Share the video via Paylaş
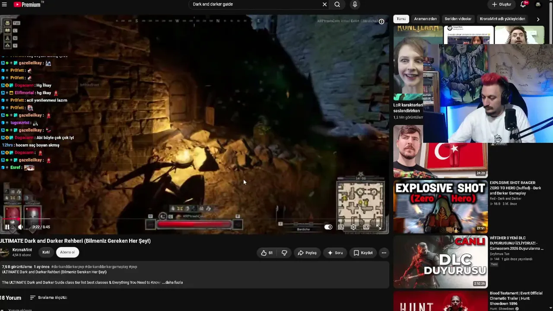553x311 pixels. pyautogui.click(x=307, y=253)
